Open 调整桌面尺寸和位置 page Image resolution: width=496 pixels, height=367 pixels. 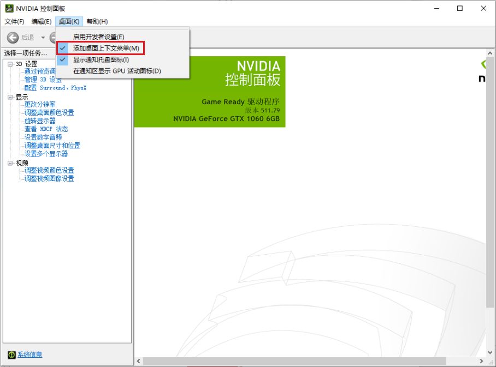click(x=52, y=145)
